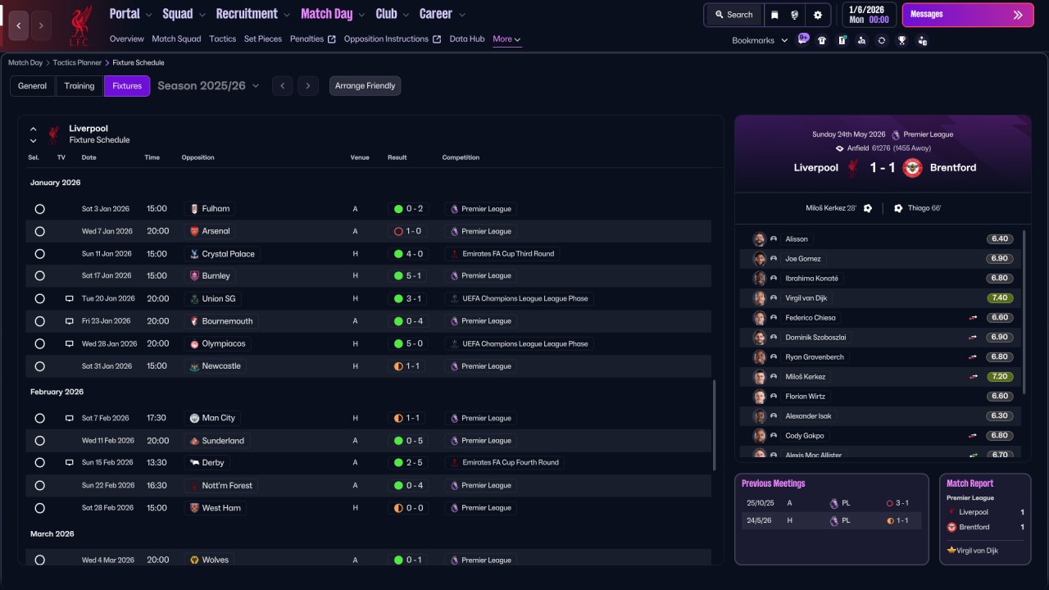Go to next season with right arrow
The image size is (1049, 590).
[308, 86]
